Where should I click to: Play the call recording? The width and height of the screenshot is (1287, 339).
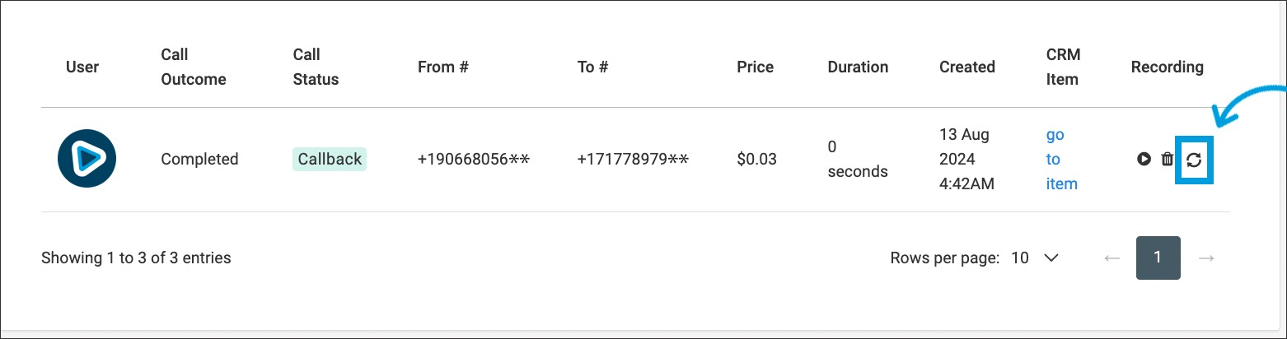point(1144,160)
